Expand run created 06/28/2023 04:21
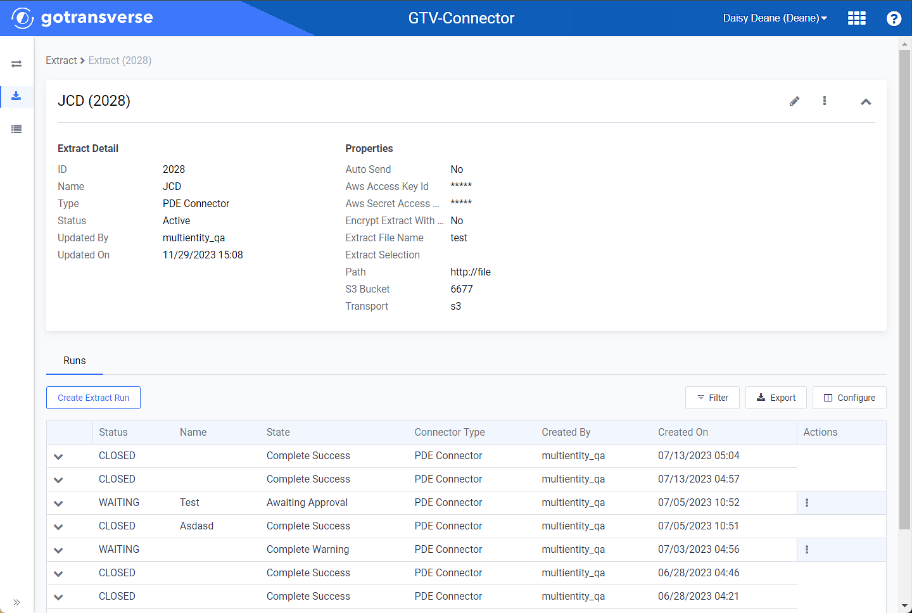912x613 pixels. coord(58,597)
